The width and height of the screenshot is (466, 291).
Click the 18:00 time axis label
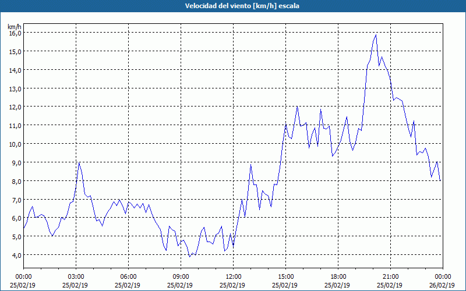pos(338,277)
